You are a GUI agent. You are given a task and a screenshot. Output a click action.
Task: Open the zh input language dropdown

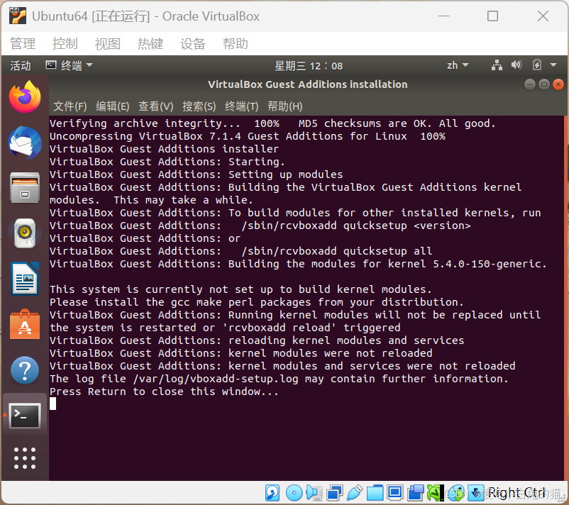click(x=458, y=65)
